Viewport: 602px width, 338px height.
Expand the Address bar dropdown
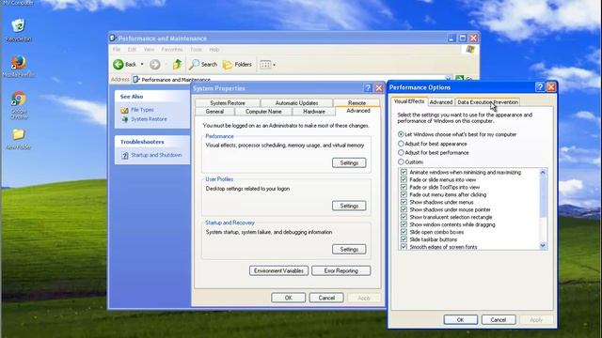448,79
